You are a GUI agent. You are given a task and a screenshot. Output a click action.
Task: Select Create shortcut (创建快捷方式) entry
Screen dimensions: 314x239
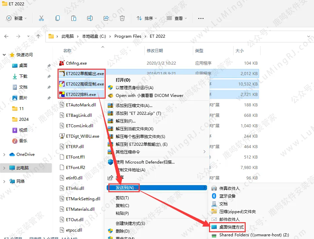[130, 224]
